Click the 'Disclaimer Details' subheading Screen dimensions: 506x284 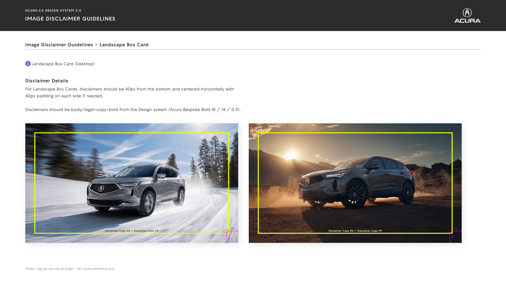[x=47, y=81]
